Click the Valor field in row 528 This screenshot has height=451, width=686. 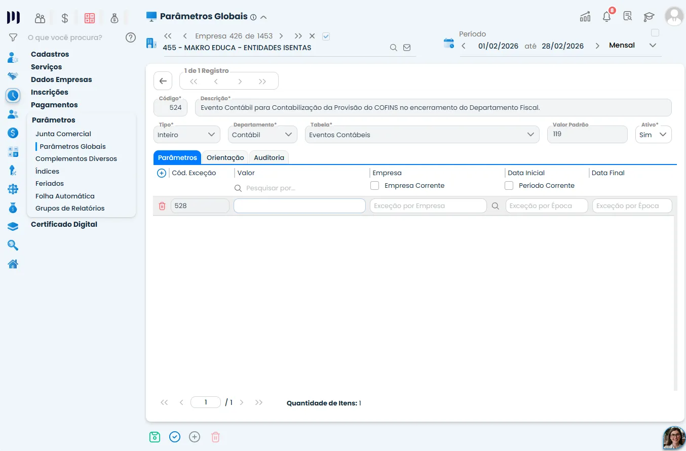[x=299, y=206]
